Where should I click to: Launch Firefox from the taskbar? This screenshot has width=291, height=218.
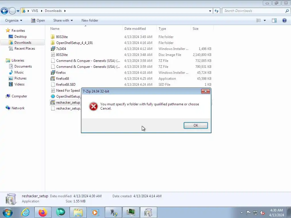43,212
